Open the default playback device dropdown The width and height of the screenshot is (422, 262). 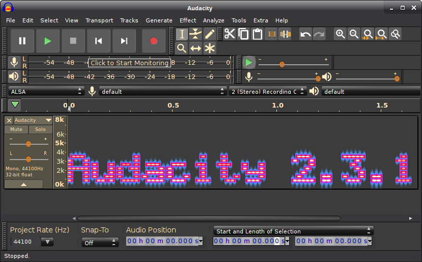[x=372, y=92]
